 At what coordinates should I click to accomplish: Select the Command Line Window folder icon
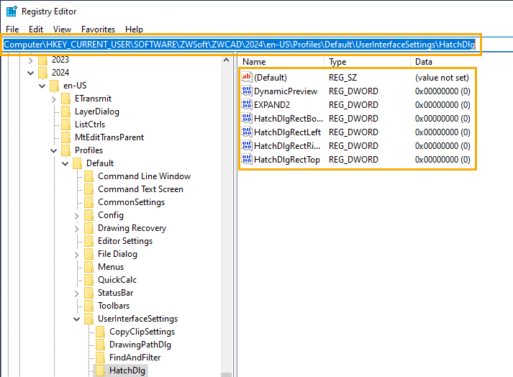(x=88, y=176)
